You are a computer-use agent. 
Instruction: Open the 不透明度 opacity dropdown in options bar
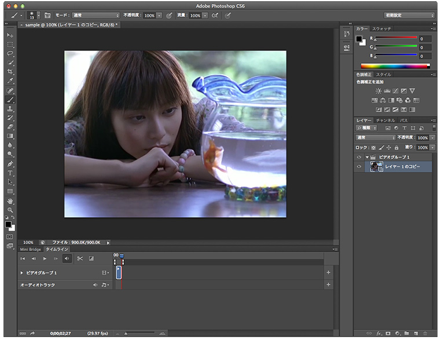[x=159, y=16]
